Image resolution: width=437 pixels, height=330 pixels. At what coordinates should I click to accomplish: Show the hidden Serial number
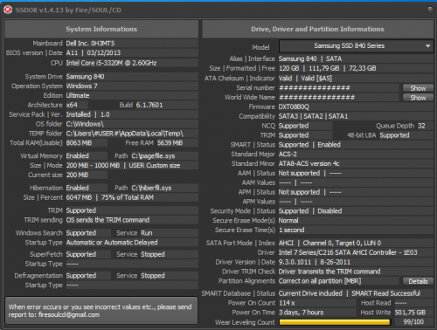418,88
